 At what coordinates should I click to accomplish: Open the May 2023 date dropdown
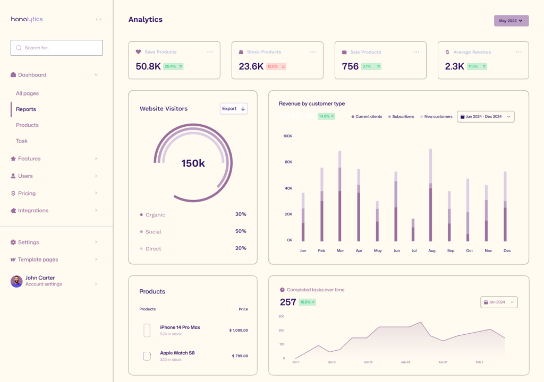511,21
